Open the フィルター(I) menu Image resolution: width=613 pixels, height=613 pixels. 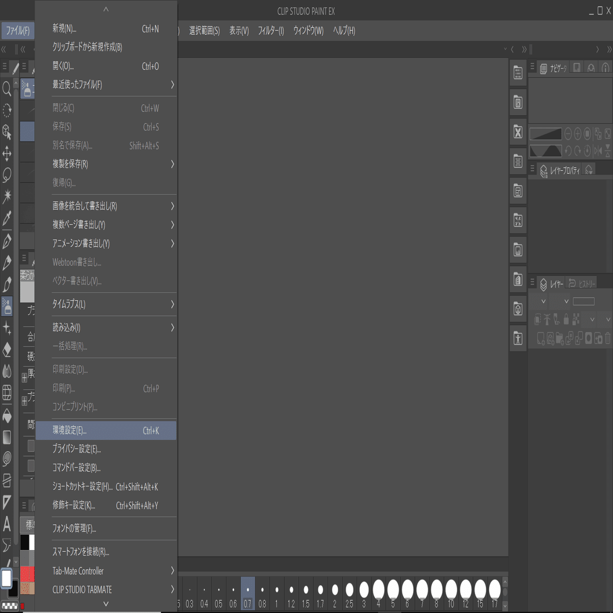(271, 31)
